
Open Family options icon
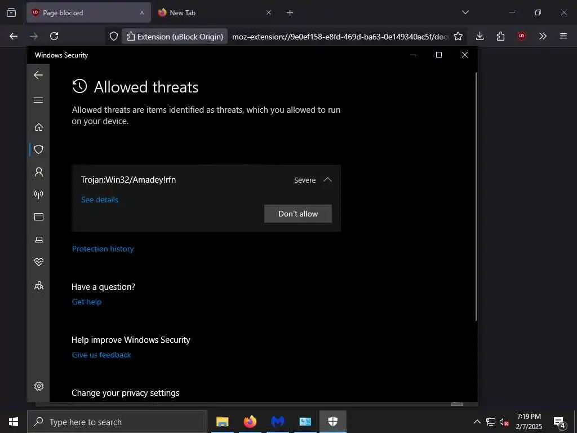tap(39, 285)
